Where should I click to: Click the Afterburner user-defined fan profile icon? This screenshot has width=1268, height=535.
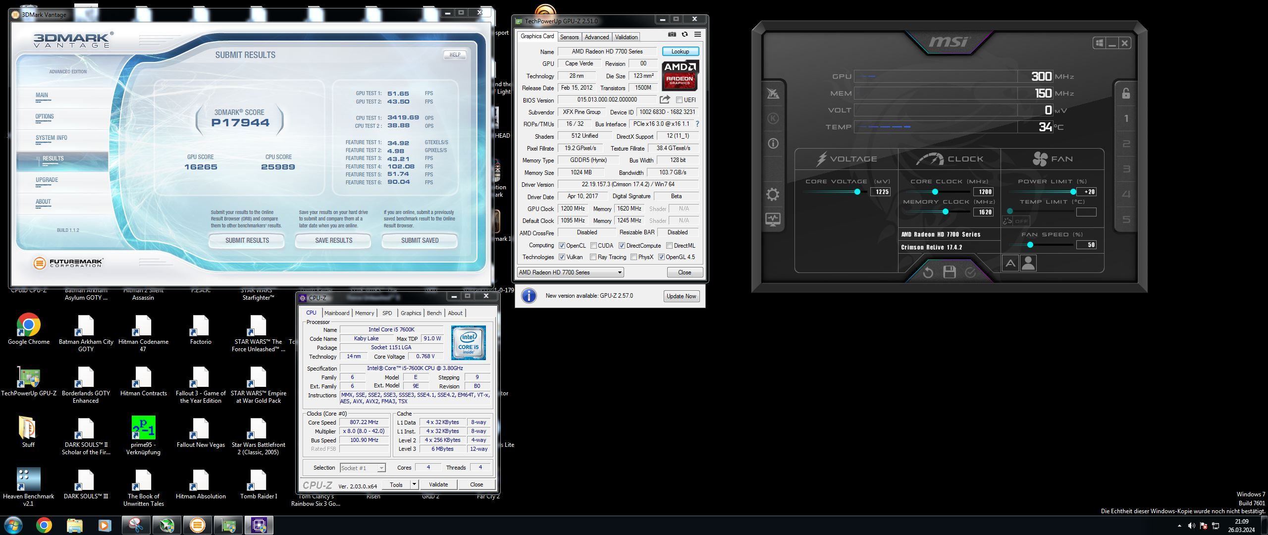tap(1028, 263)
